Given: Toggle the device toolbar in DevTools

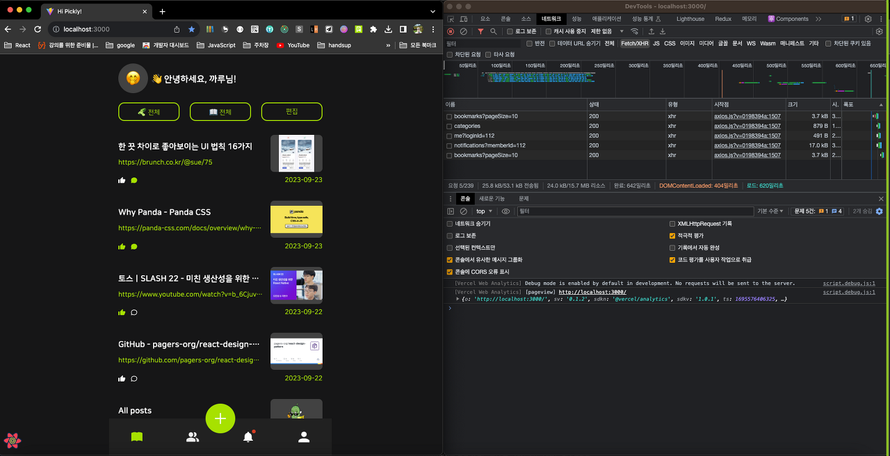Looking at the screenshot, I should pos(463,19).
